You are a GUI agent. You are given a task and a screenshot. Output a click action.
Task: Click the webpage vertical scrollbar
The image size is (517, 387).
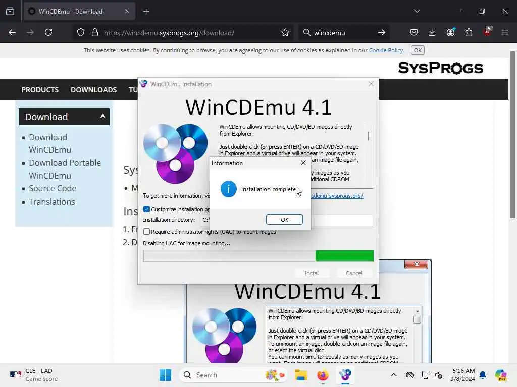[513, 135]
